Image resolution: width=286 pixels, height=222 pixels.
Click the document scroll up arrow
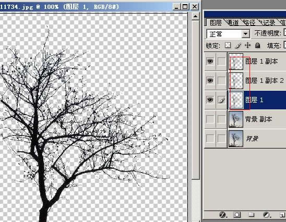point(195,16)
